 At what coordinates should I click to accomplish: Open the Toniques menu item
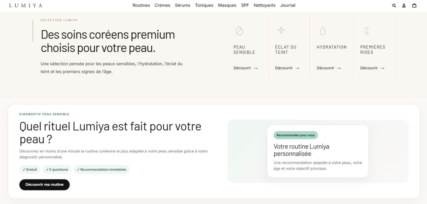tap(204, 5)
